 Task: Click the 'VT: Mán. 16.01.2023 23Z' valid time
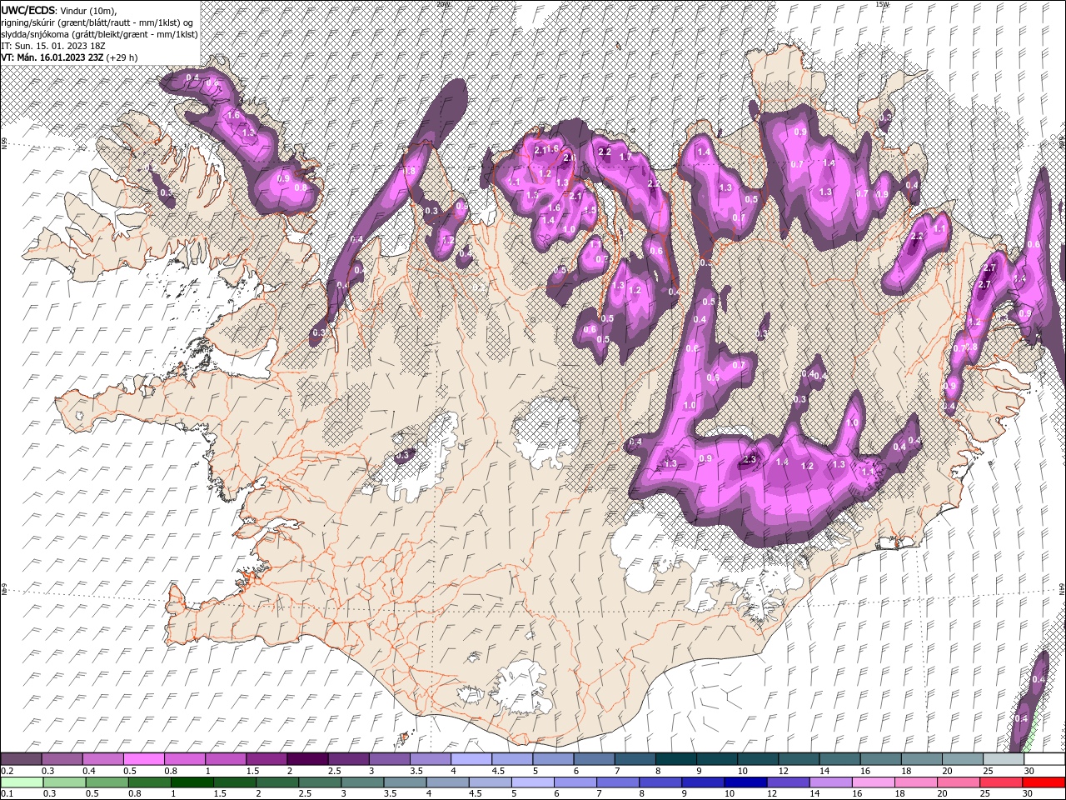click(x=52, y=57)
